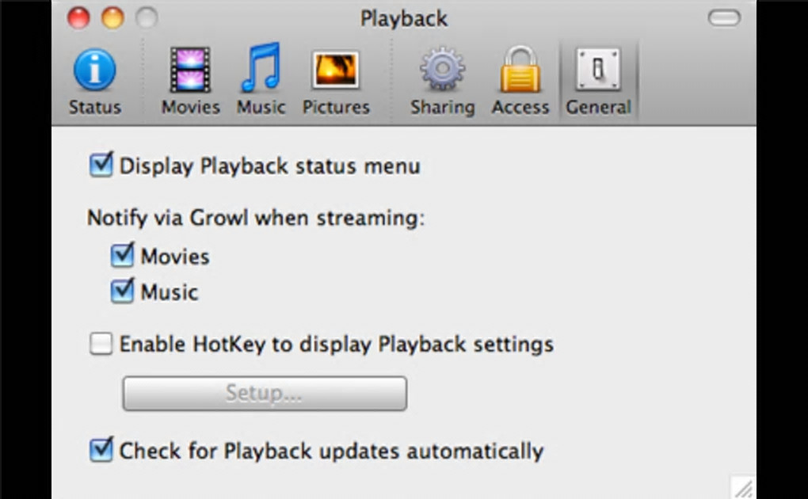This screenshot has height=499, width=808.
Task: Go to the Access padlock pane
Action: pos(520,82)
